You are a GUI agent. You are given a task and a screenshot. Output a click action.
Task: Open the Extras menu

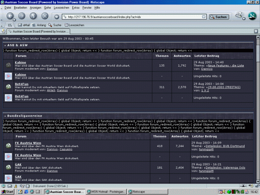tap(76, 8)
